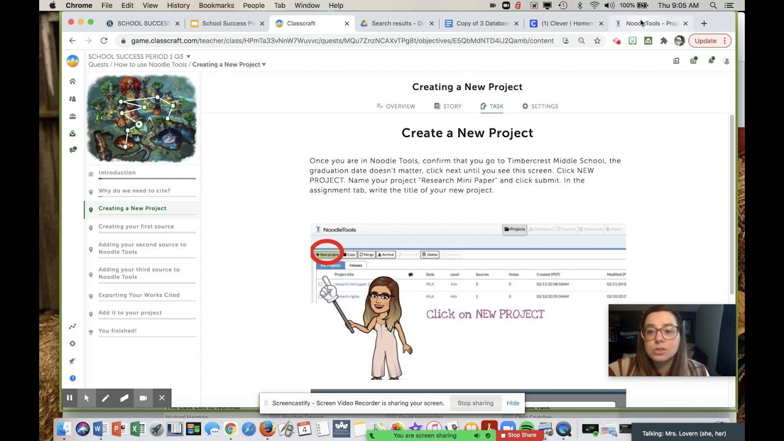Viewport: 784px width, 441px height.
Task: Open the home icon in Classcraft sidebar
Action: coord(72,81)
